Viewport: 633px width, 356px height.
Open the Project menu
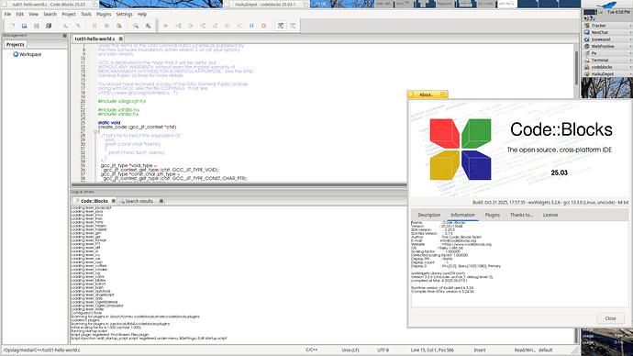coord(69,14)
